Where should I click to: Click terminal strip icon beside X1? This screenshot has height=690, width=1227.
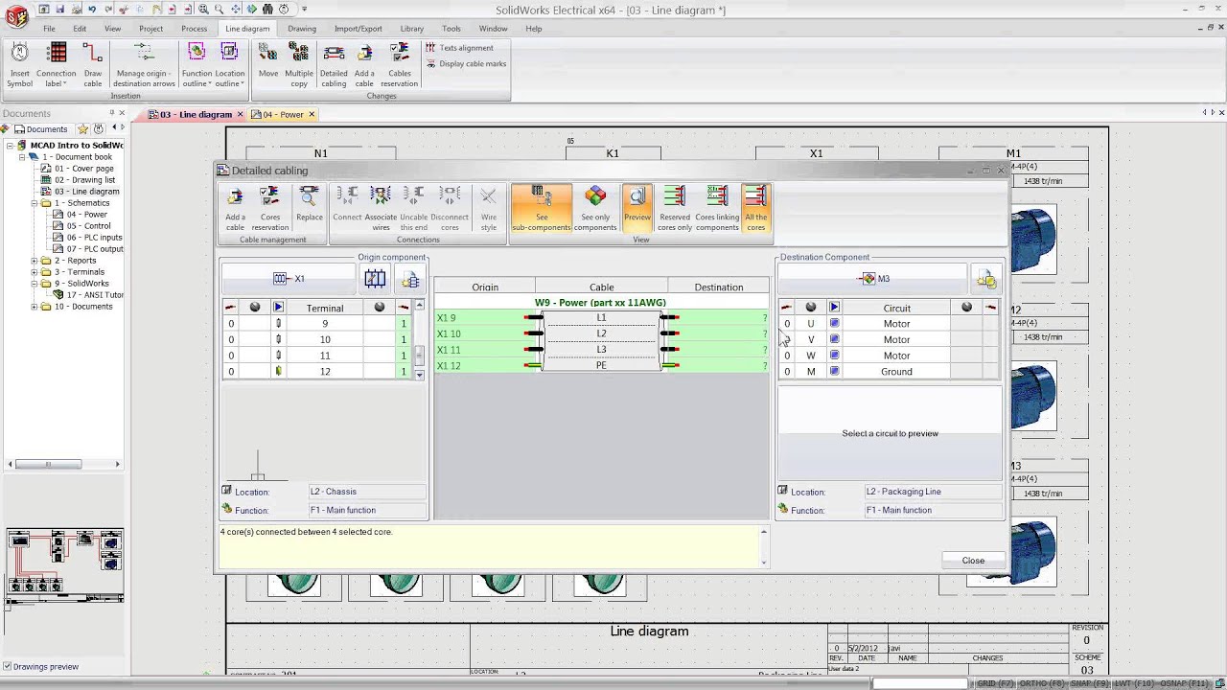point(375,279)
